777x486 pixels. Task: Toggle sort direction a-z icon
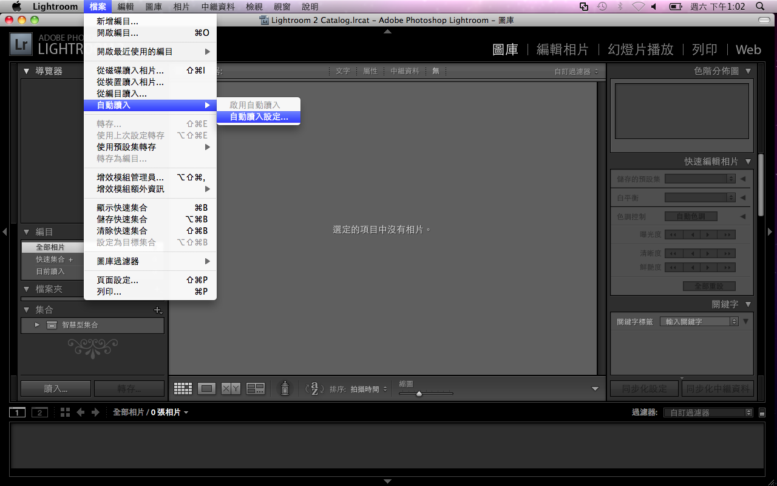pyautogui.click(x=315, y=389)
